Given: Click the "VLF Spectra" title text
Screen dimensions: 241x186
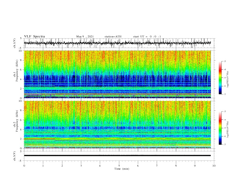Looking at the screenshot, I should (34, 36).
